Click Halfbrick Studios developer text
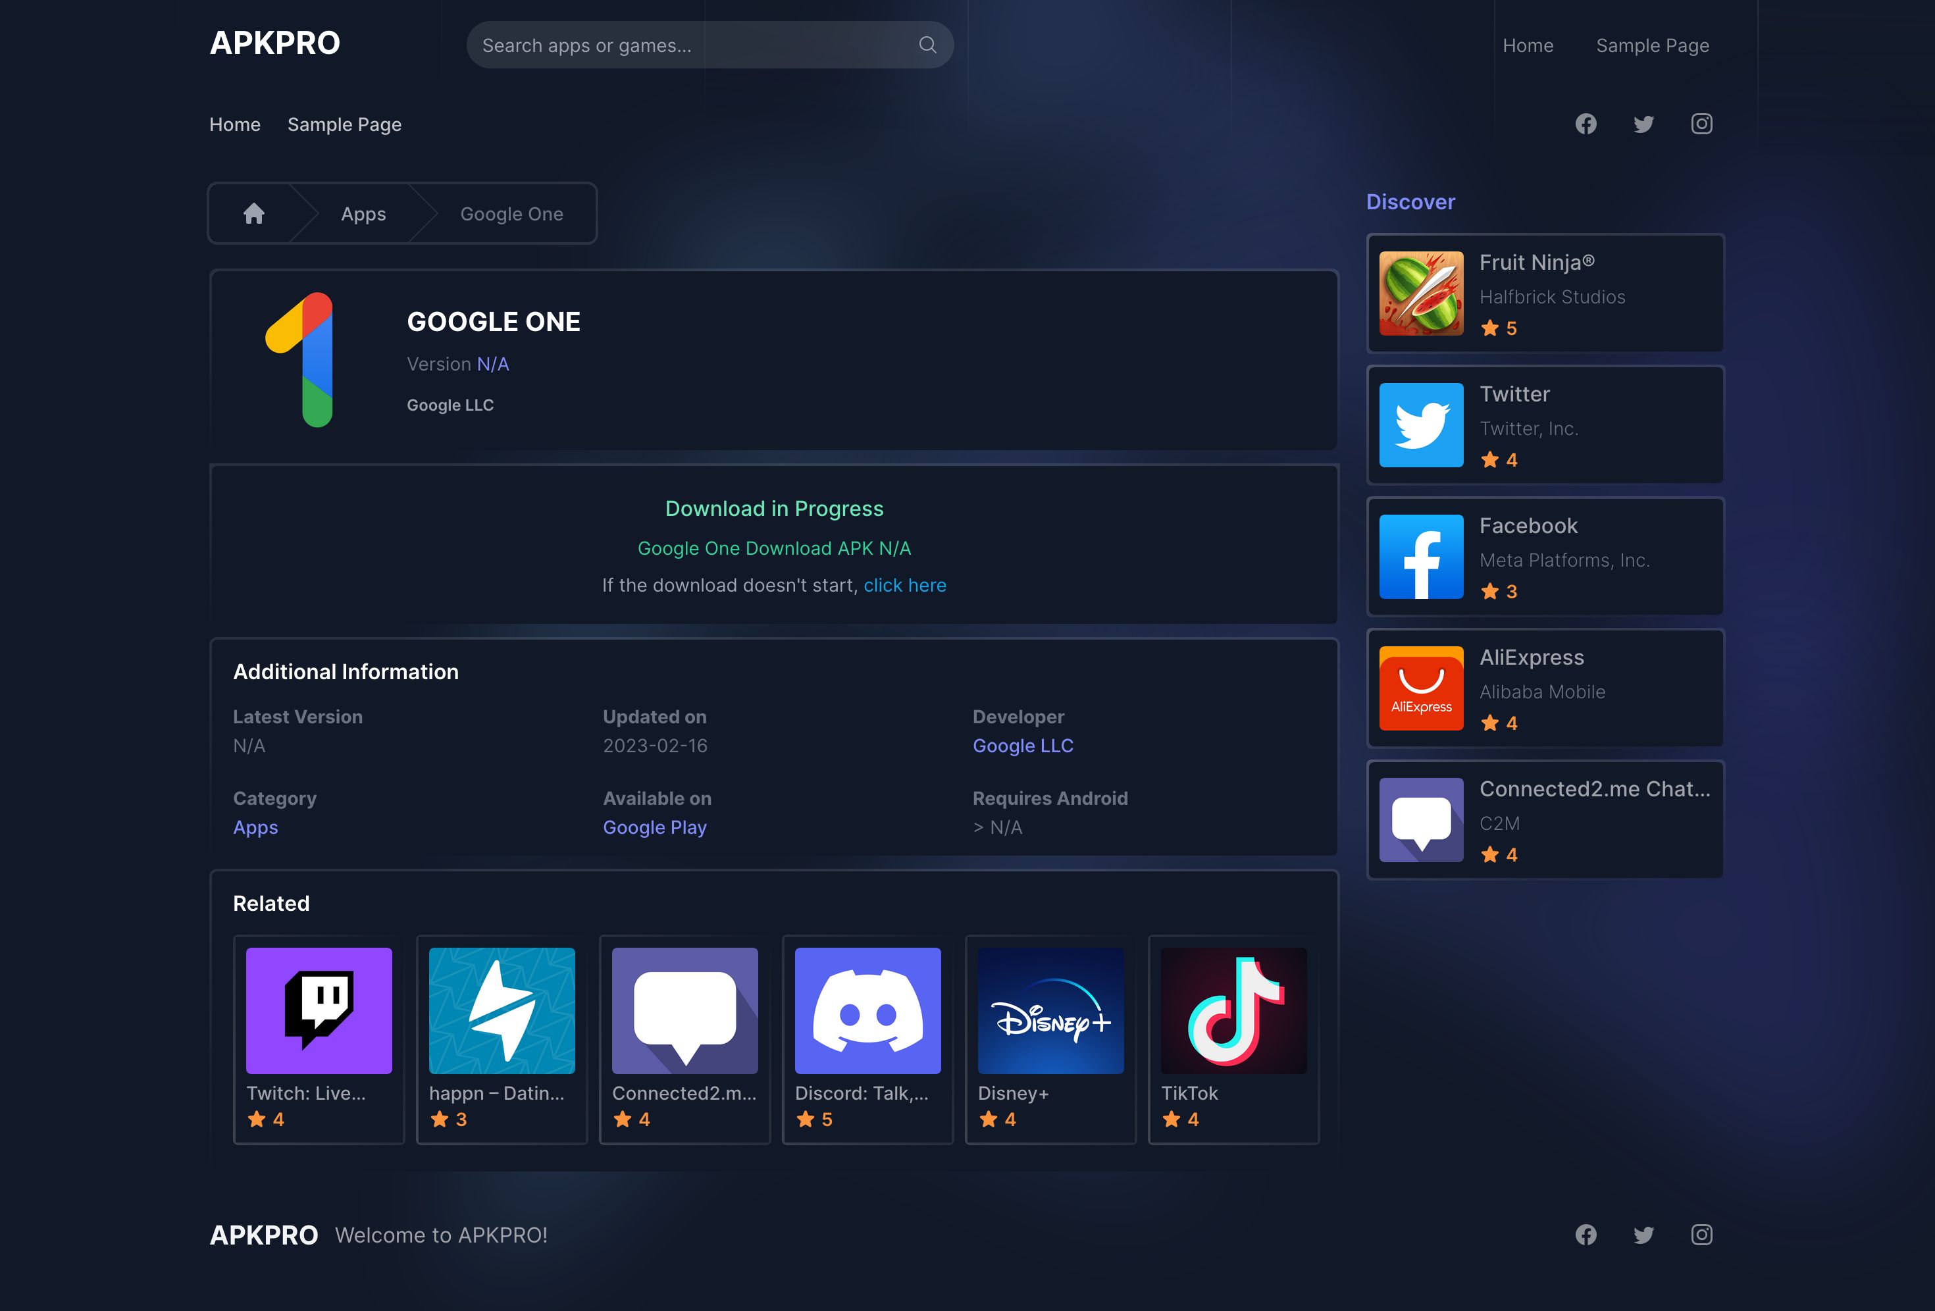The height and width of the screenshot is (1311, 1935). (x=1552, y=297)
